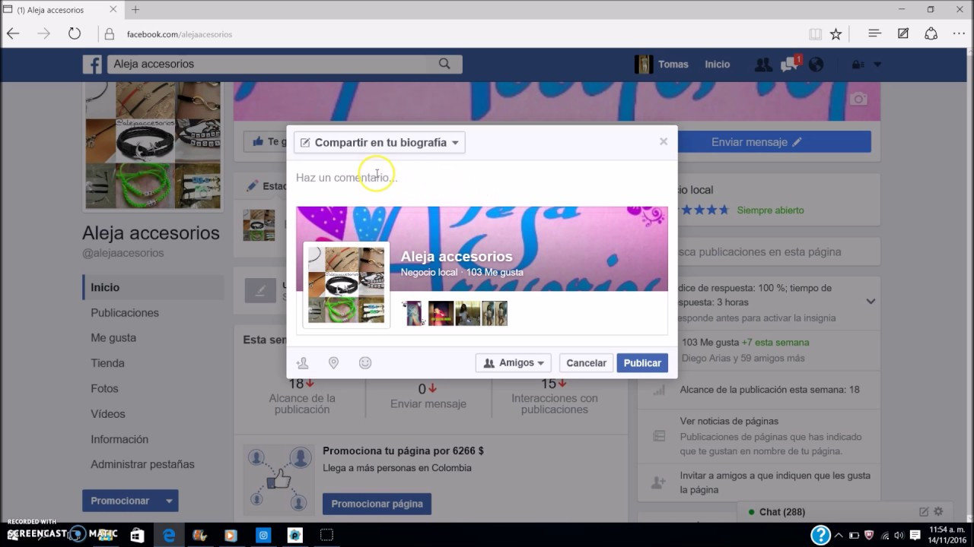This screenshot has height=547, width=974.
Task: Click the search magnifier in Facebook search bar
Action: pos(444,64)
